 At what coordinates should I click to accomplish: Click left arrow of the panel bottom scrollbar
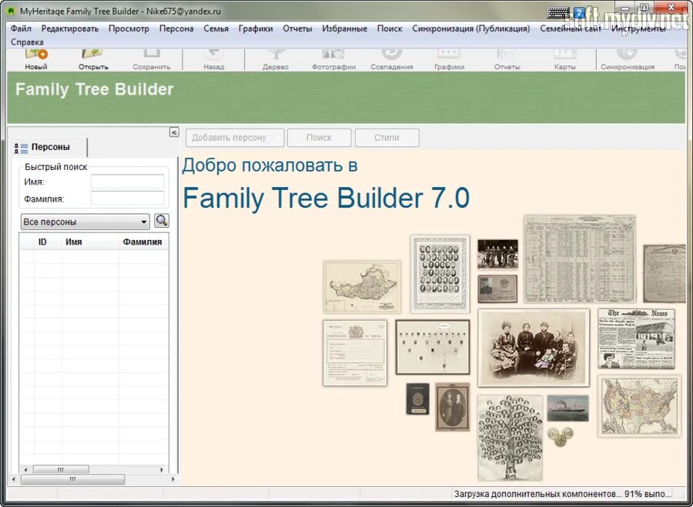[x=14, y=479]
